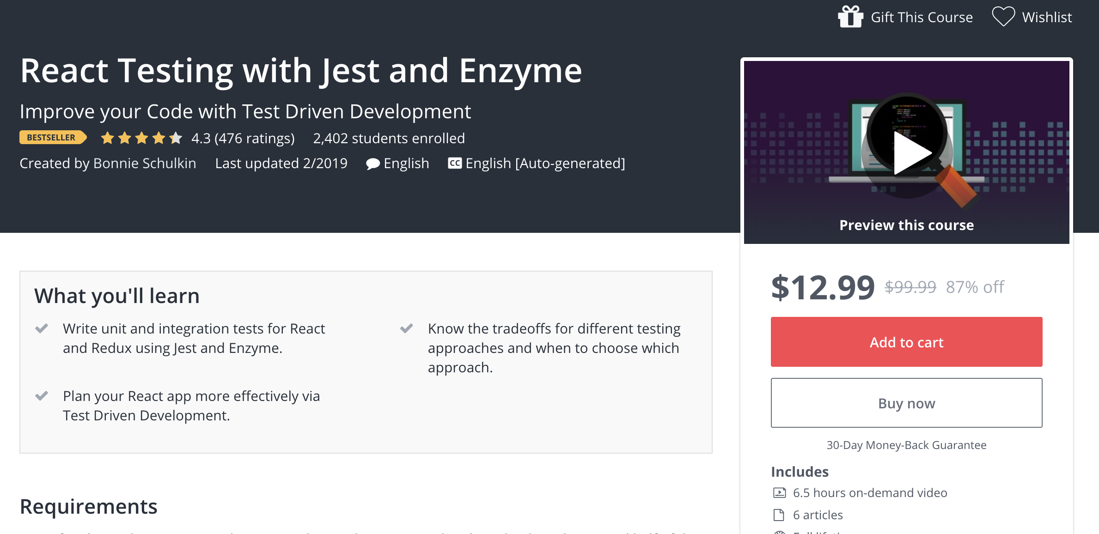Select the first star in the rating
1099x534 pixels.
107,137
